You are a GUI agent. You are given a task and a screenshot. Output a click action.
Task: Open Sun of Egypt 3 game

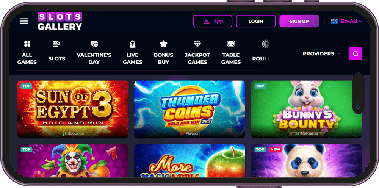(x=73, y=109)
